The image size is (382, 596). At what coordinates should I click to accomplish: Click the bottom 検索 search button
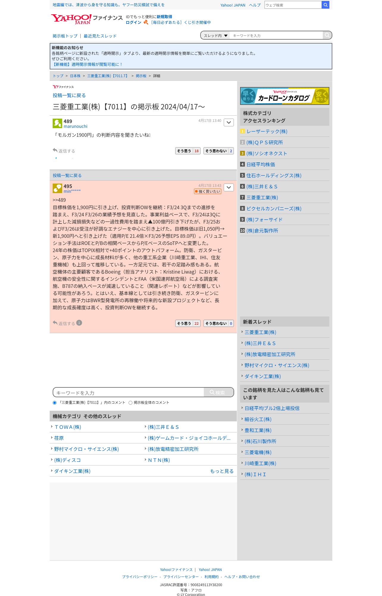219,392
